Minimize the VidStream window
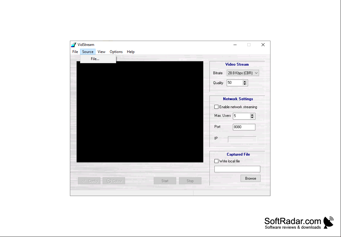Viewport: 341px width, 237px height. click(235, 45)
